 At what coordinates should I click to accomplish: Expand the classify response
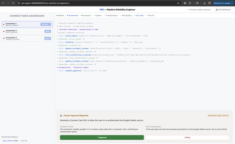[80, 45]
